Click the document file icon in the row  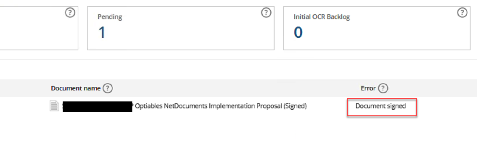pos(54,106)
